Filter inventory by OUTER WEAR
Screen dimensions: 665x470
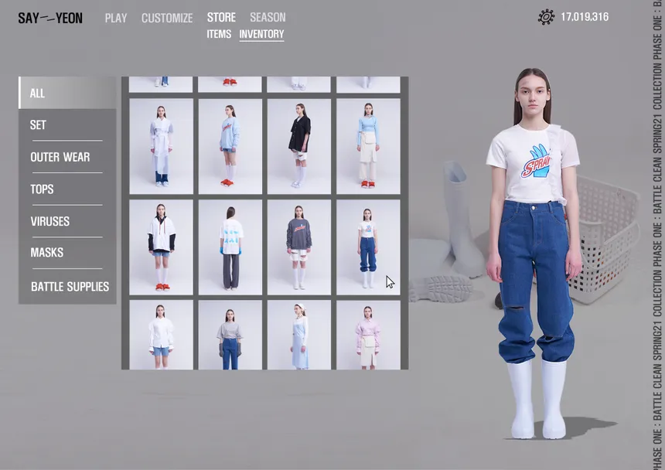point(67,157)
